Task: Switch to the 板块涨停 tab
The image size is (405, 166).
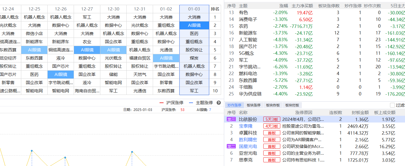Action: click(x=253, y=105)
